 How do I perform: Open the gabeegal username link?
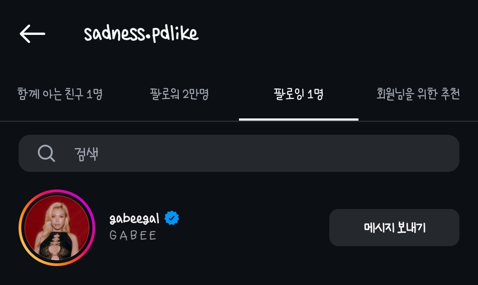(x=134, y=218)
